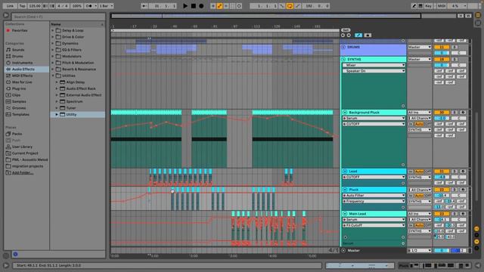
Task: Fold the DRUMS group track
Action: 343,47
